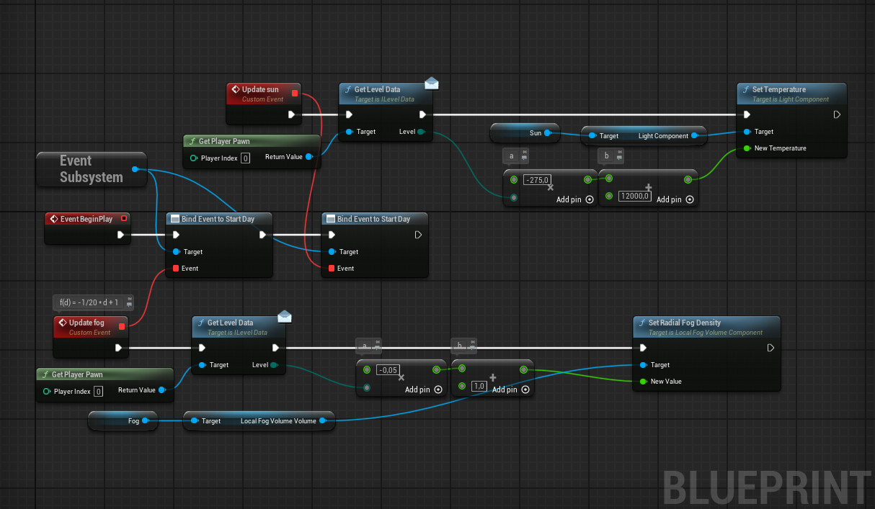The image size is (875, 509).
Task: Click Add pin on the -0,05 multiply node
Action: point(424,389)
